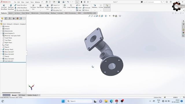Activate the Revolved Cut tool
The image size is (185, 104).
(x=47, y=7)
